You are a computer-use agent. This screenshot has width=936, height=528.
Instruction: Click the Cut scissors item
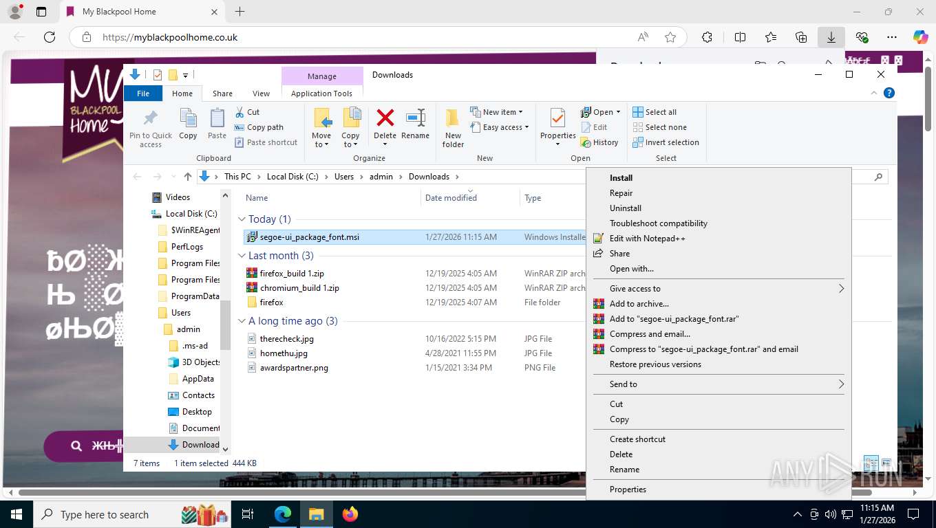pos(247,112)
